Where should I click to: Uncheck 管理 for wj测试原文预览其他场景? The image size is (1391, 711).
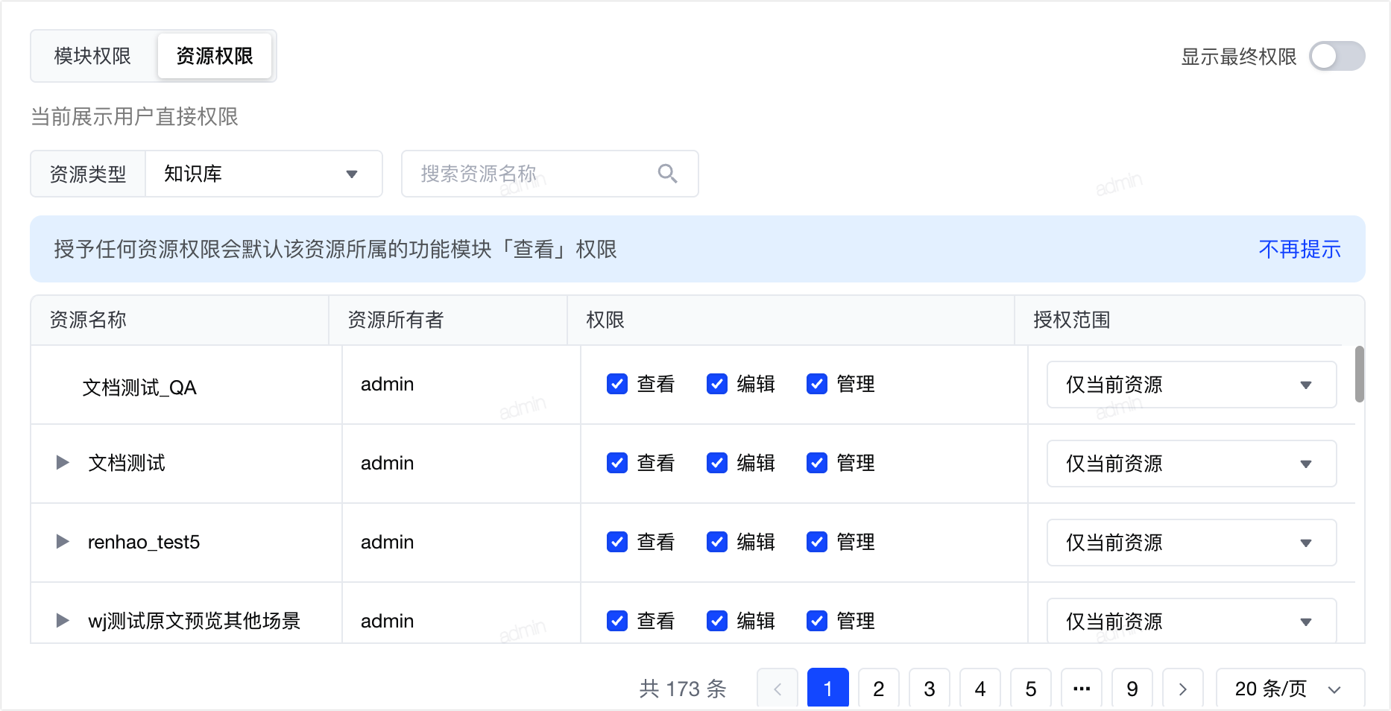817,621
